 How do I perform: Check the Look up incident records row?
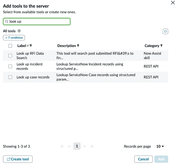coord(10,66)
